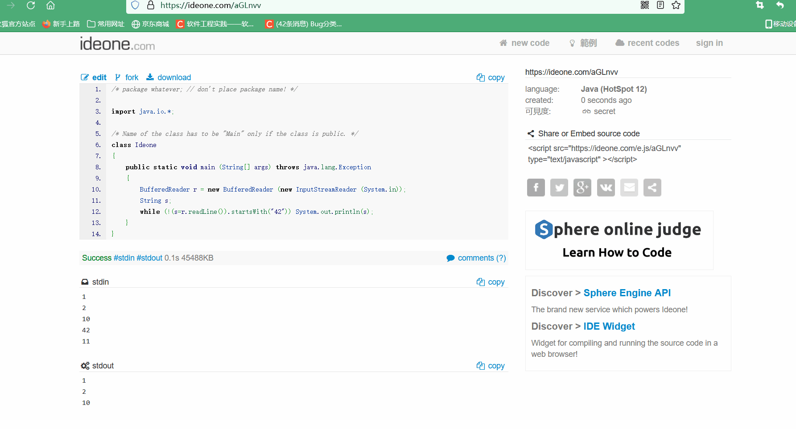Share on Google Plus icon
The height and width of the screenshot is (429, 796).
pos(582,188)
